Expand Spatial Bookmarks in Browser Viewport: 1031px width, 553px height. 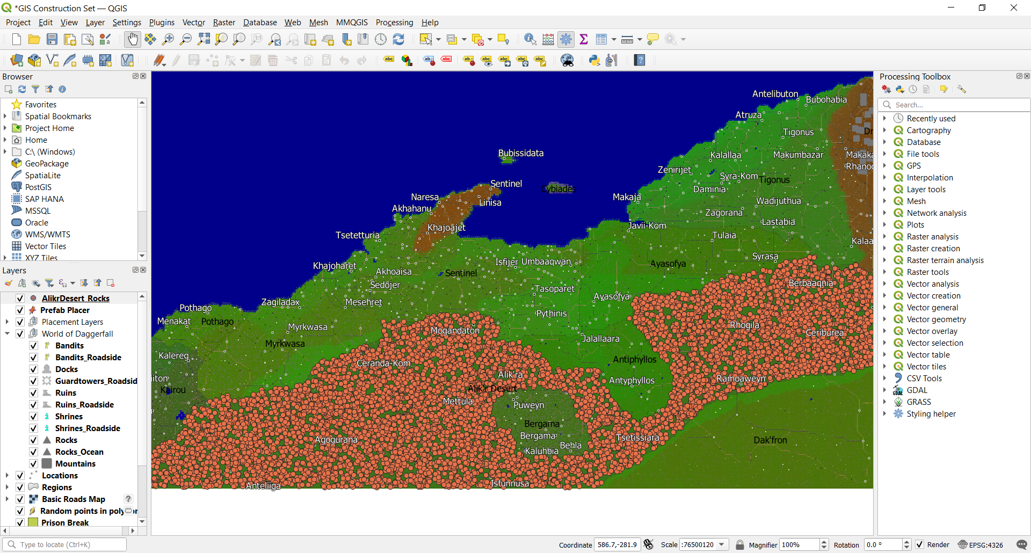pyautogui.click(x=5, y=117)
